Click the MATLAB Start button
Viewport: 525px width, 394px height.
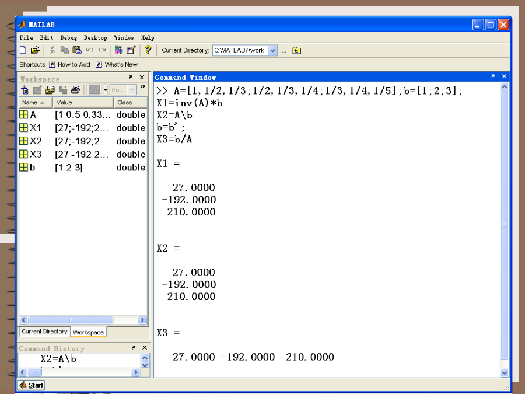click(31, 385)
